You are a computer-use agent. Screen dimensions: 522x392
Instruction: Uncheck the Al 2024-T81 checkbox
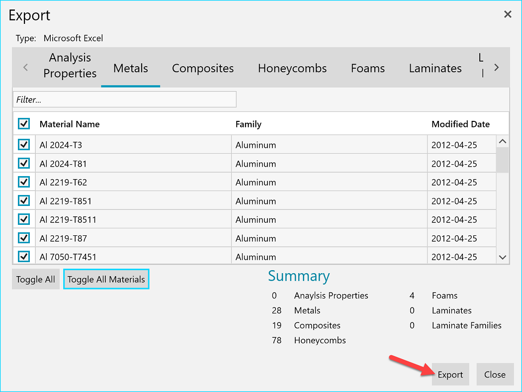[x=24, y=163]
